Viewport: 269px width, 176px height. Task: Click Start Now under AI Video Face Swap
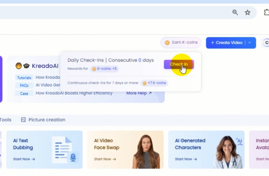point(105,159)
